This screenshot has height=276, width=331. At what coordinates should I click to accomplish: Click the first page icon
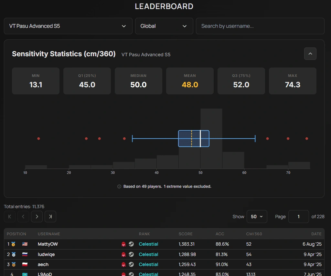[9, 217]
